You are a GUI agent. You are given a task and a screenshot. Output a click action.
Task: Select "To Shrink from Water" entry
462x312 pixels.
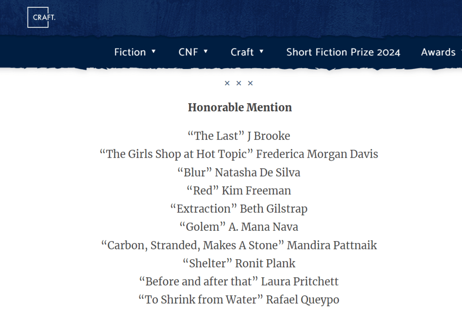(238, 299)
